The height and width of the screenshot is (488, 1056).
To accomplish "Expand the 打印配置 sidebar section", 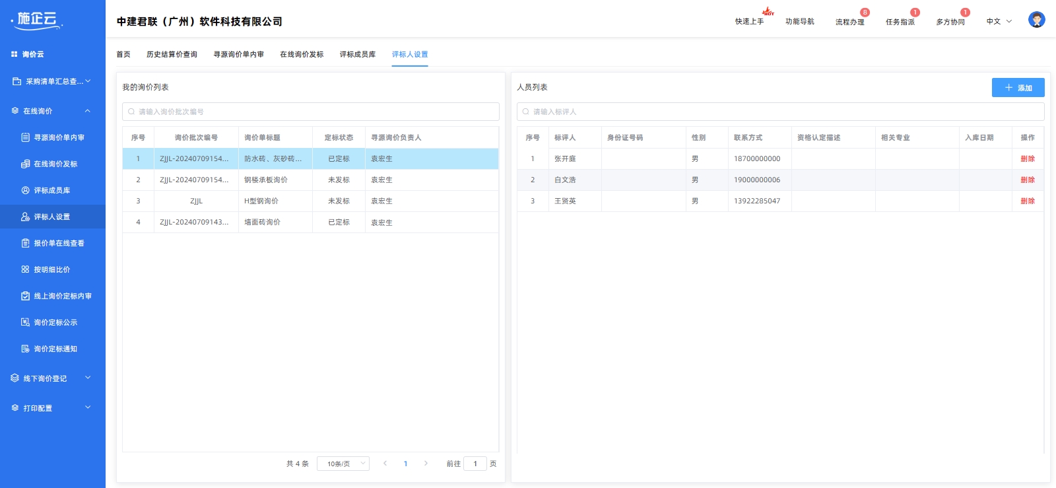I will point(87,408).
